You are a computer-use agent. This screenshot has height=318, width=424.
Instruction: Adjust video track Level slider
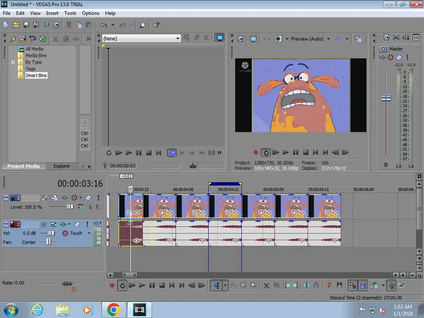click(70, 207)
